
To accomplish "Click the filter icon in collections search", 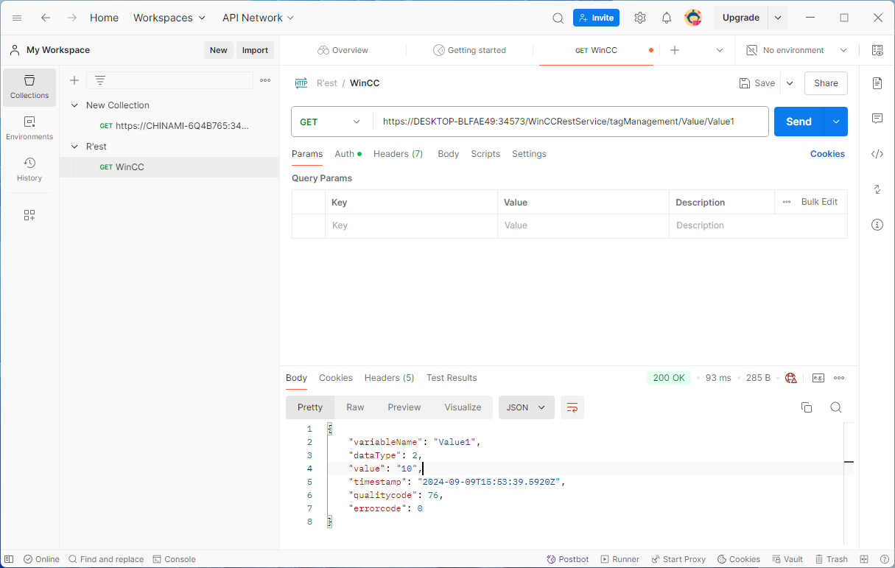I will [x=100, y=80].
